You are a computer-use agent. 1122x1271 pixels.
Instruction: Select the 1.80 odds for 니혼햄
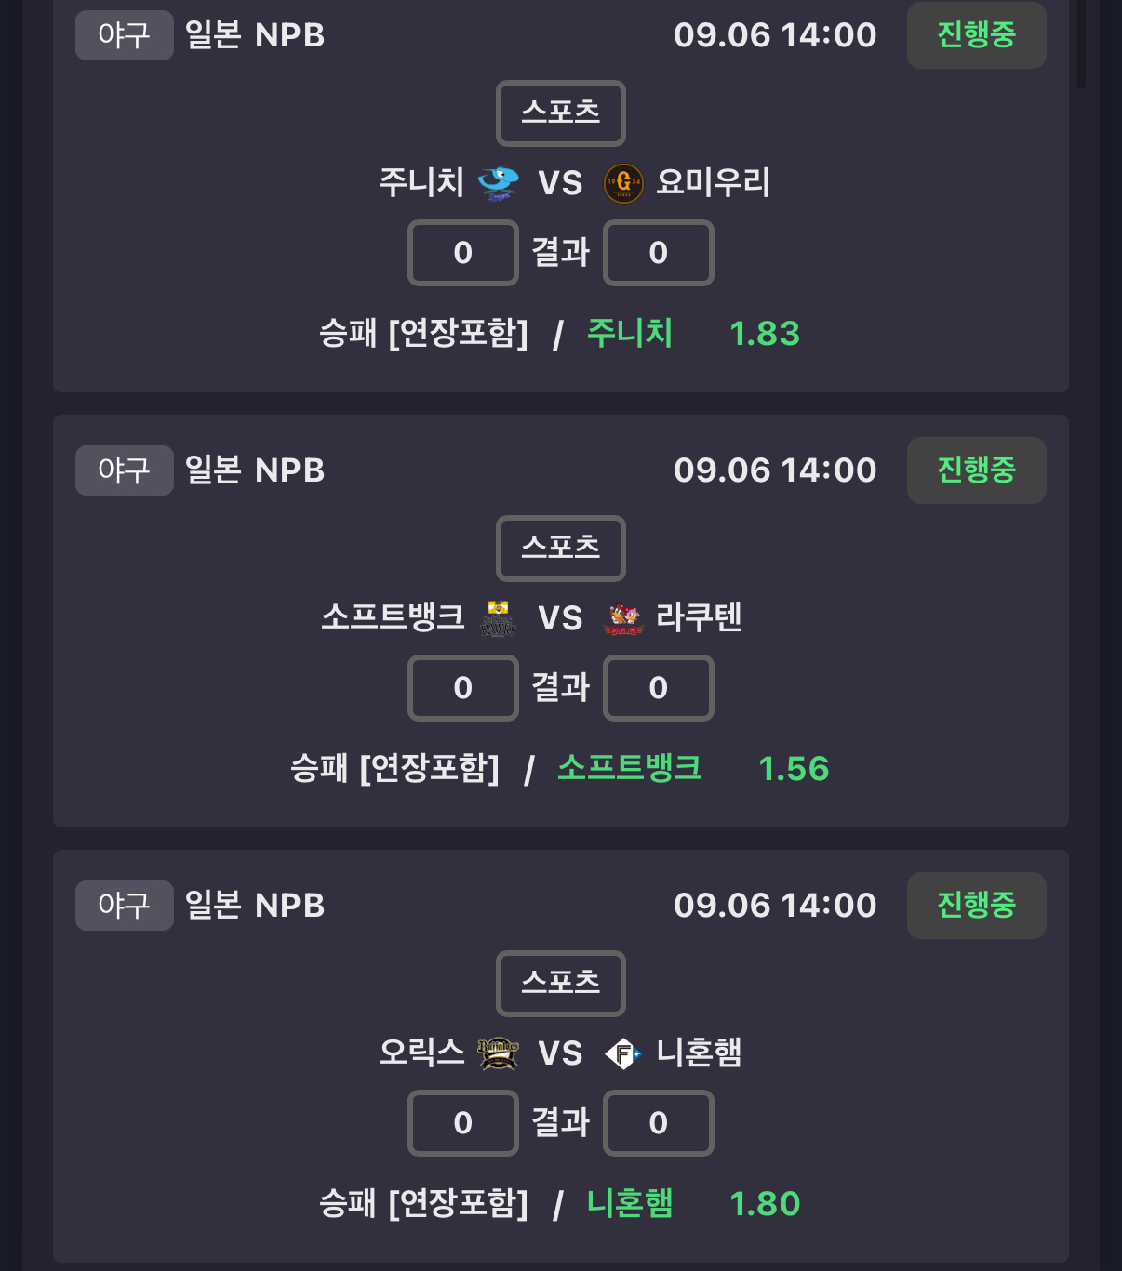765,1204
